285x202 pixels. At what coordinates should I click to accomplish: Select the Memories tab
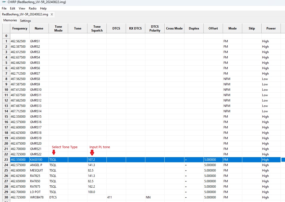(x=10, y=20)
